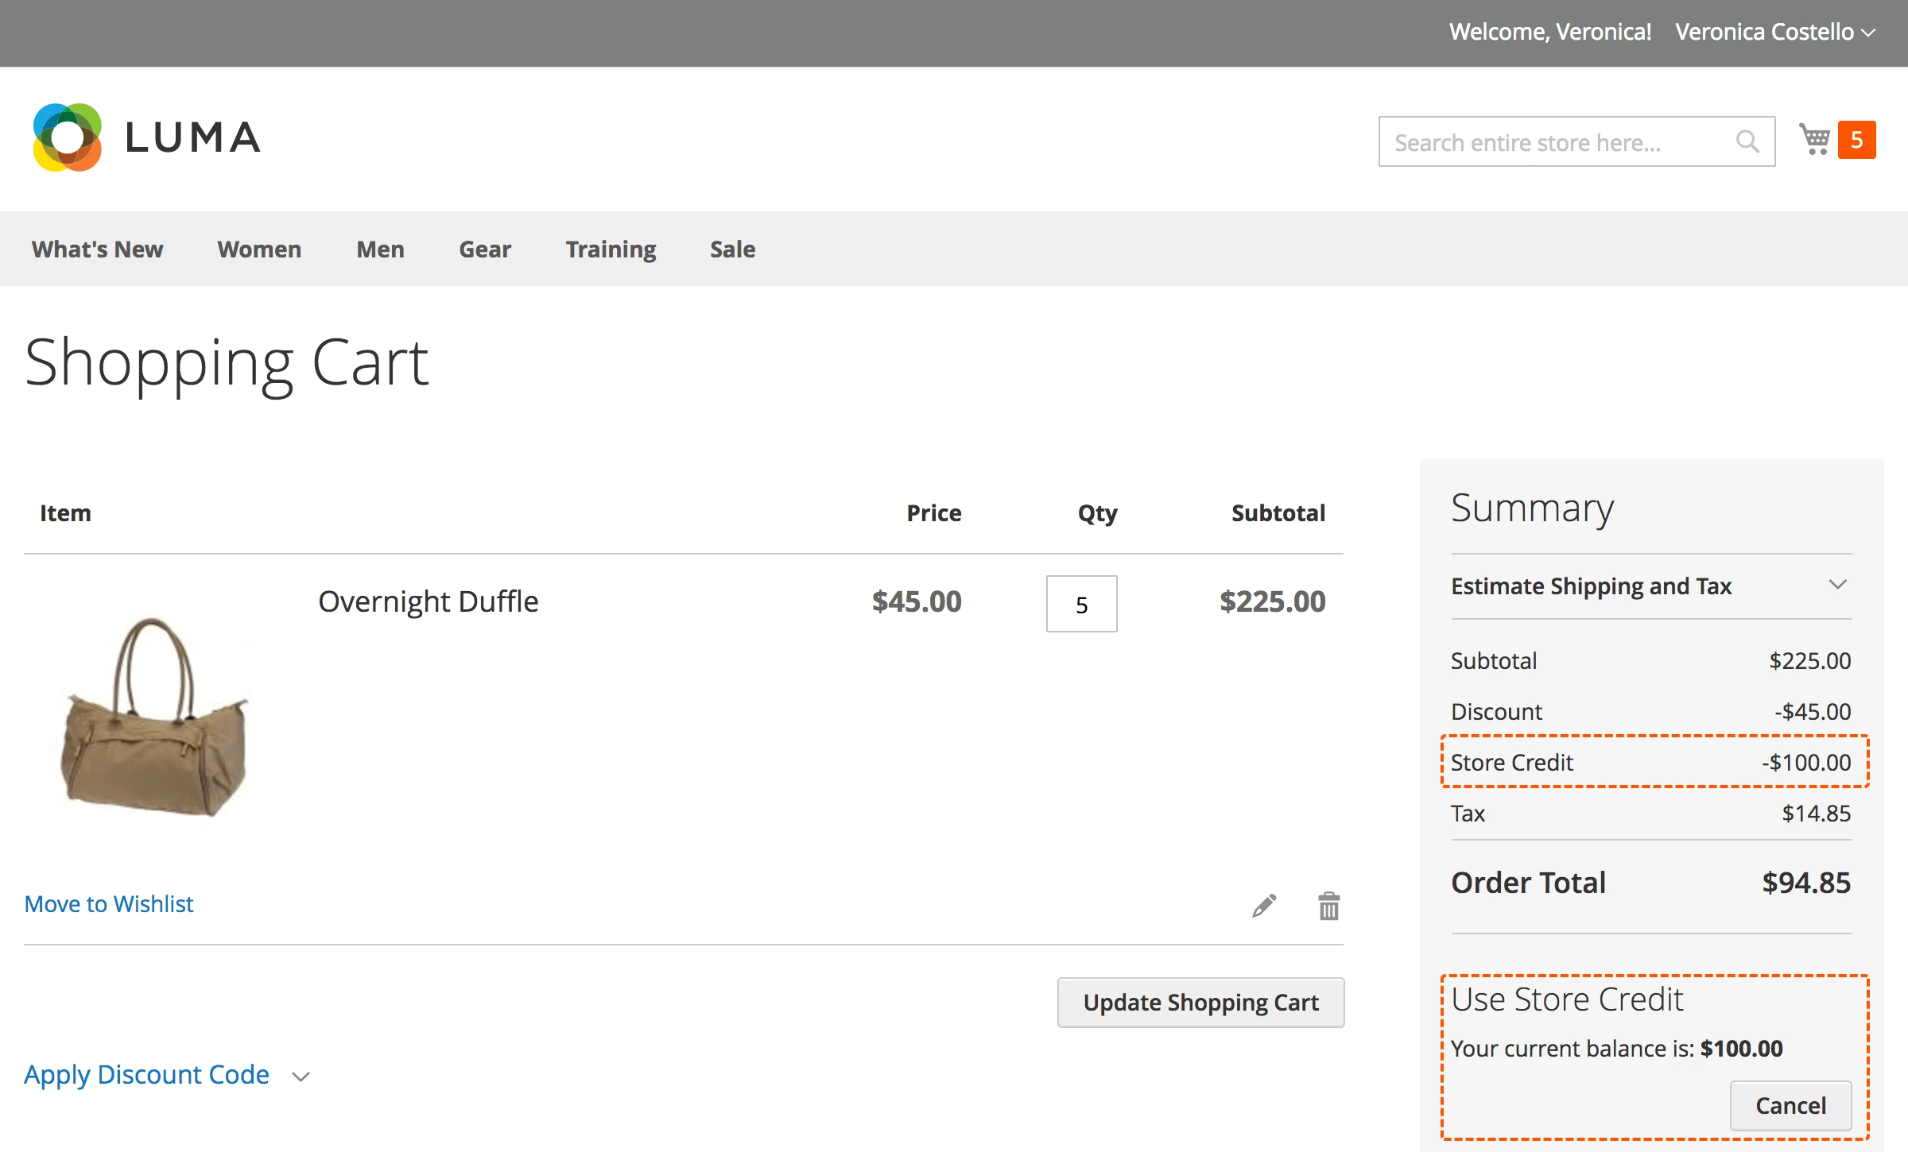Open the Gear menu
The image size is (1908, 1152).
[x=484, y=249]
